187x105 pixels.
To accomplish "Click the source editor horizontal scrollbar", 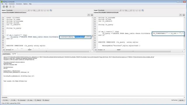I will click(x=46, y=51).
